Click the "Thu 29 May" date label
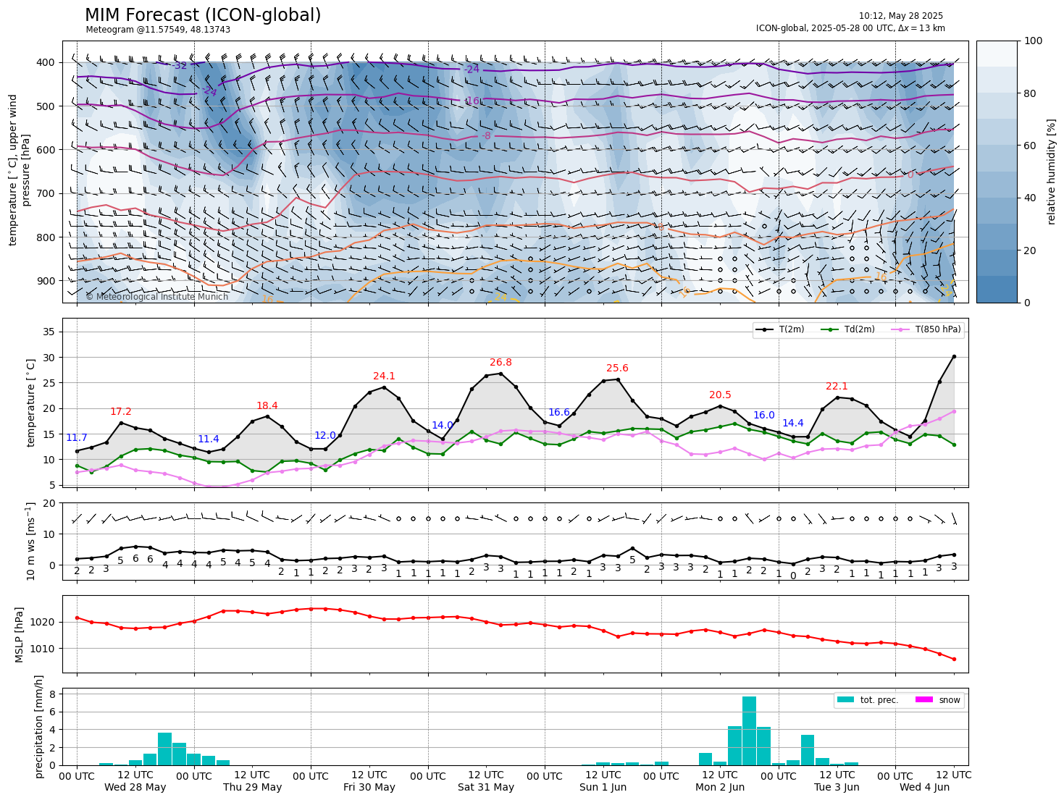The height and width of the screenshot is (800, 1064). tap(253, 788)
